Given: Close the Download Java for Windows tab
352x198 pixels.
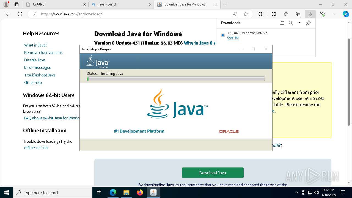Looking at the screenshot, I should (216, 4).
